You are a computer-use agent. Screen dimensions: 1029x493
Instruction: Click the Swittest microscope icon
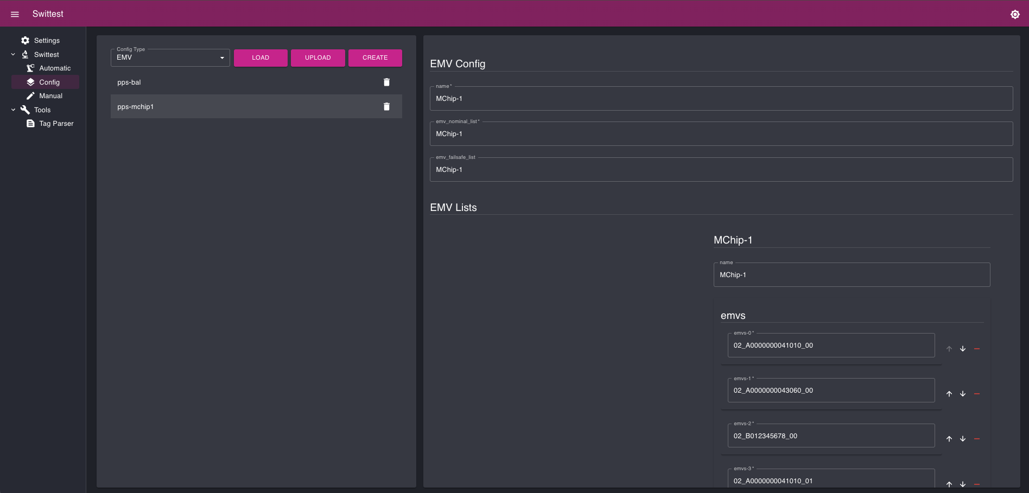point(25,54)
